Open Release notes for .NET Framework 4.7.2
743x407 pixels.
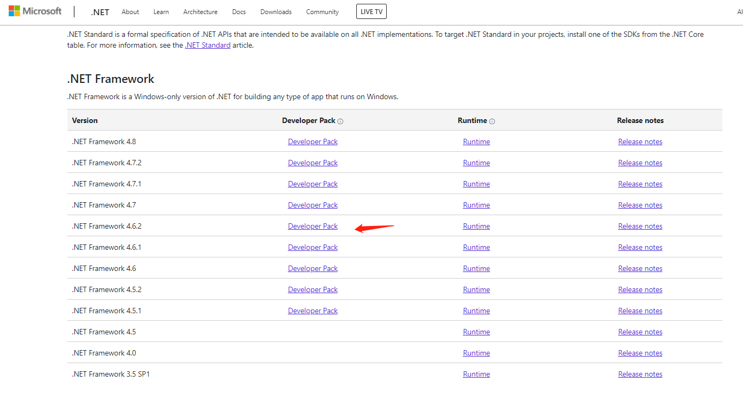640,163
